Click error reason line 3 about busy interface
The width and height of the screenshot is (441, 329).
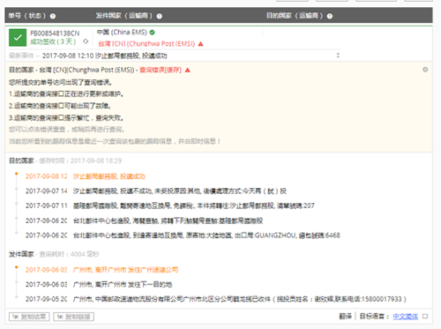pos(66,118)
